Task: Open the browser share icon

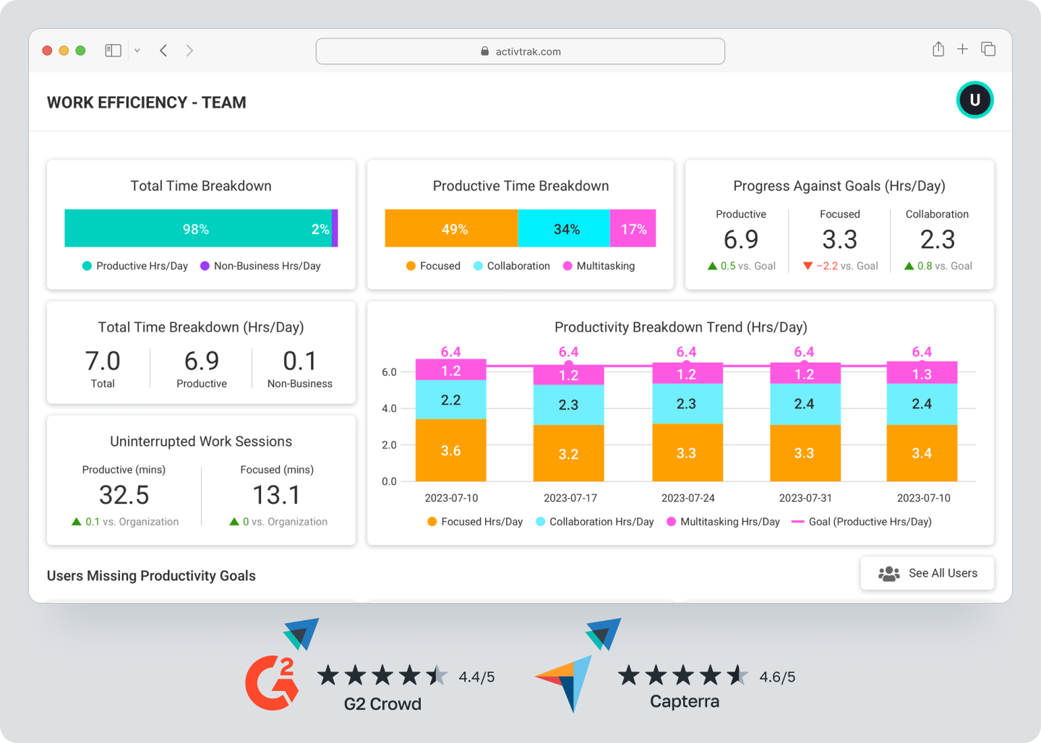Action: (x=938, y=49)
